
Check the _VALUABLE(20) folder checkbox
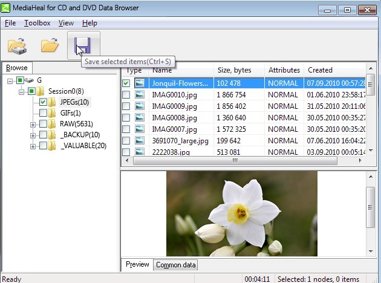pos(43,146)
